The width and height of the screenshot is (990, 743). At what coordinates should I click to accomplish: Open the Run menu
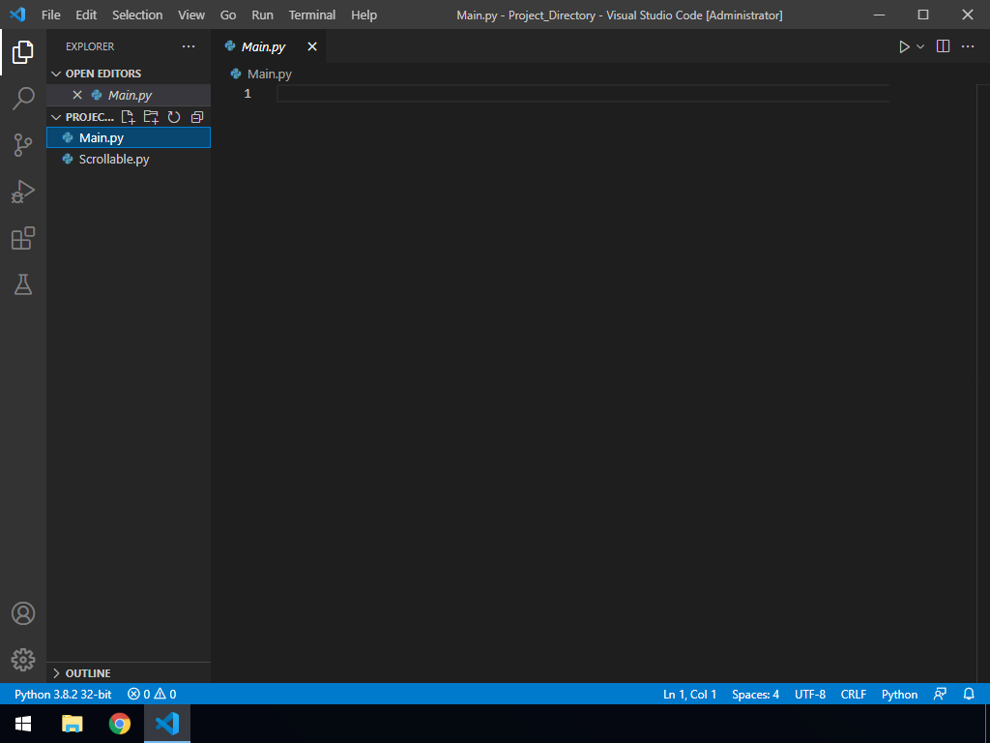point(262,15)
